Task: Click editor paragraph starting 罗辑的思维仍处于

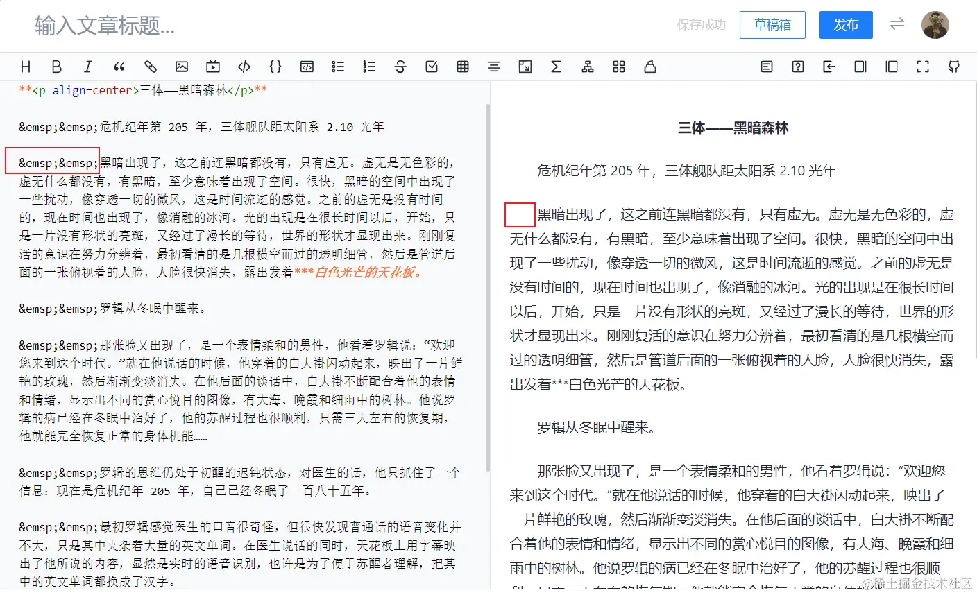Action: [x=240, y=481]
